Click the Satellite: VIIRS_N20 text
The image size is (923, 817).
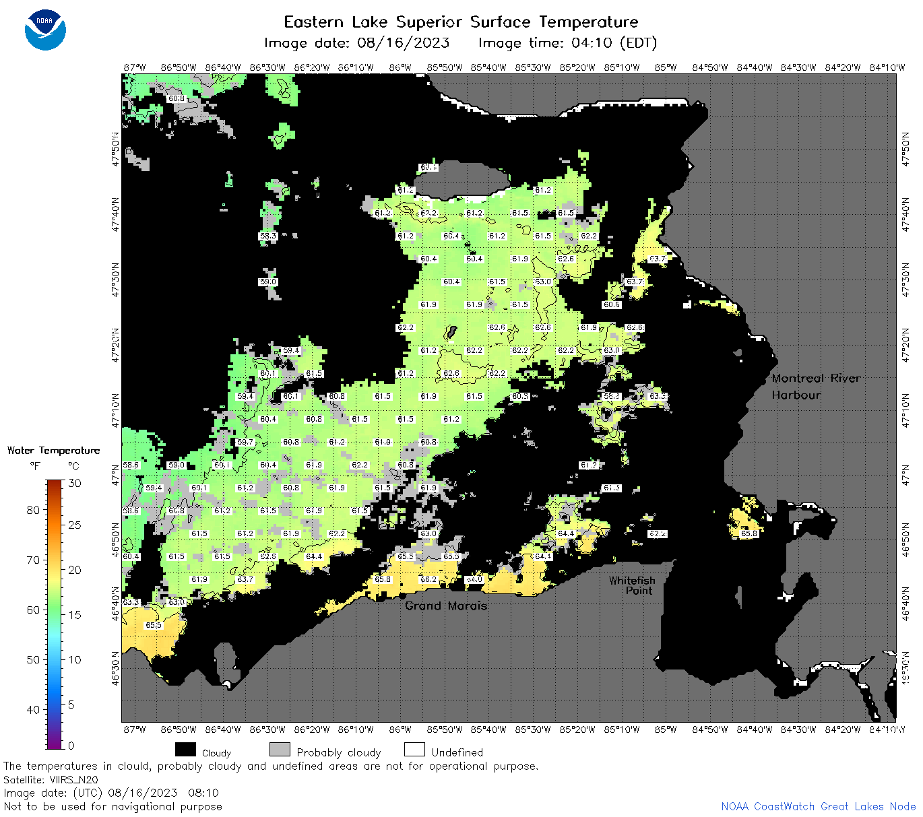click(51, 779)
